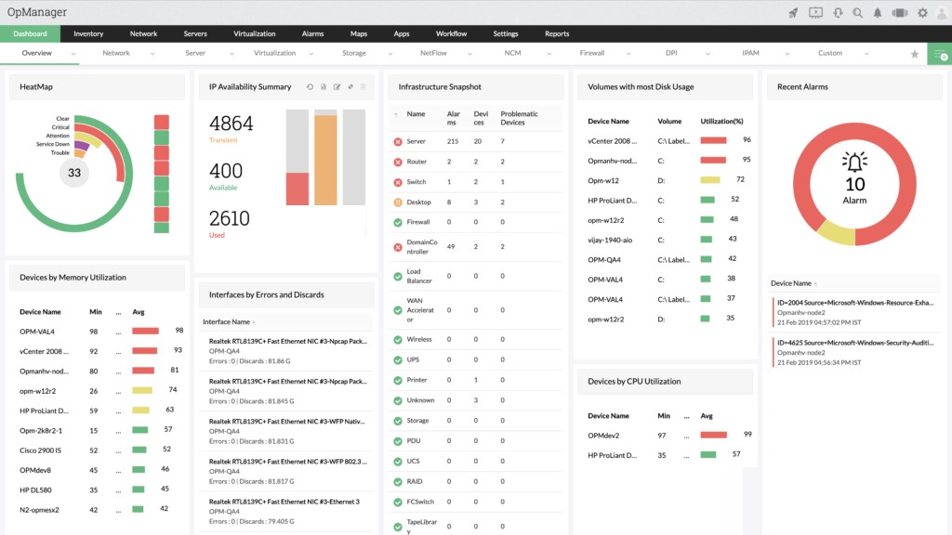Click the red status icon for Switch
The width and height of the screenshot is (952, 535).
coord(398,182)
